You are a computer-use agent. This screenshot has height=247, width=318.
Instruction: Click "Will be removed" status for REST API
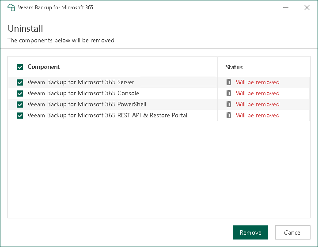[257, 115]
